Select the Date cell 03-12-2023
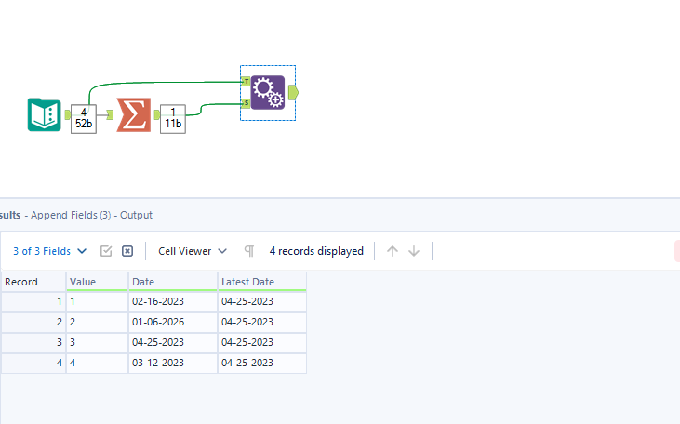The width and height of the screenshot is (680, 424). (173, 363)
